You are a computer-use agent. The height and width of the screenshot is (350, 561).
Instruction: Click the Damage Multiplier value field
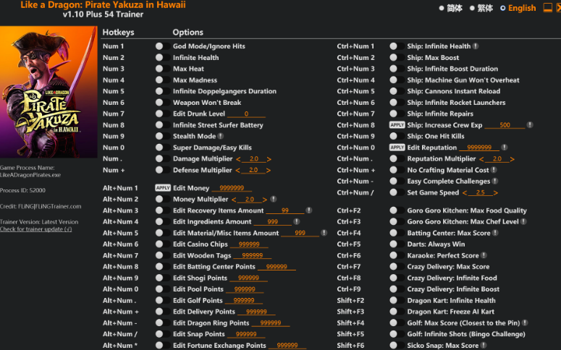click(253, 159)
